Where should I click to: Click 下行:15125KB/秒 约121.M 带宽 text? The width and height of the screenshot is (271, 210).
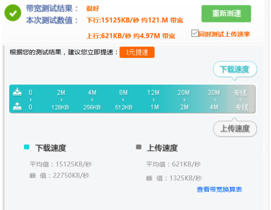click(x=135, y=20)
